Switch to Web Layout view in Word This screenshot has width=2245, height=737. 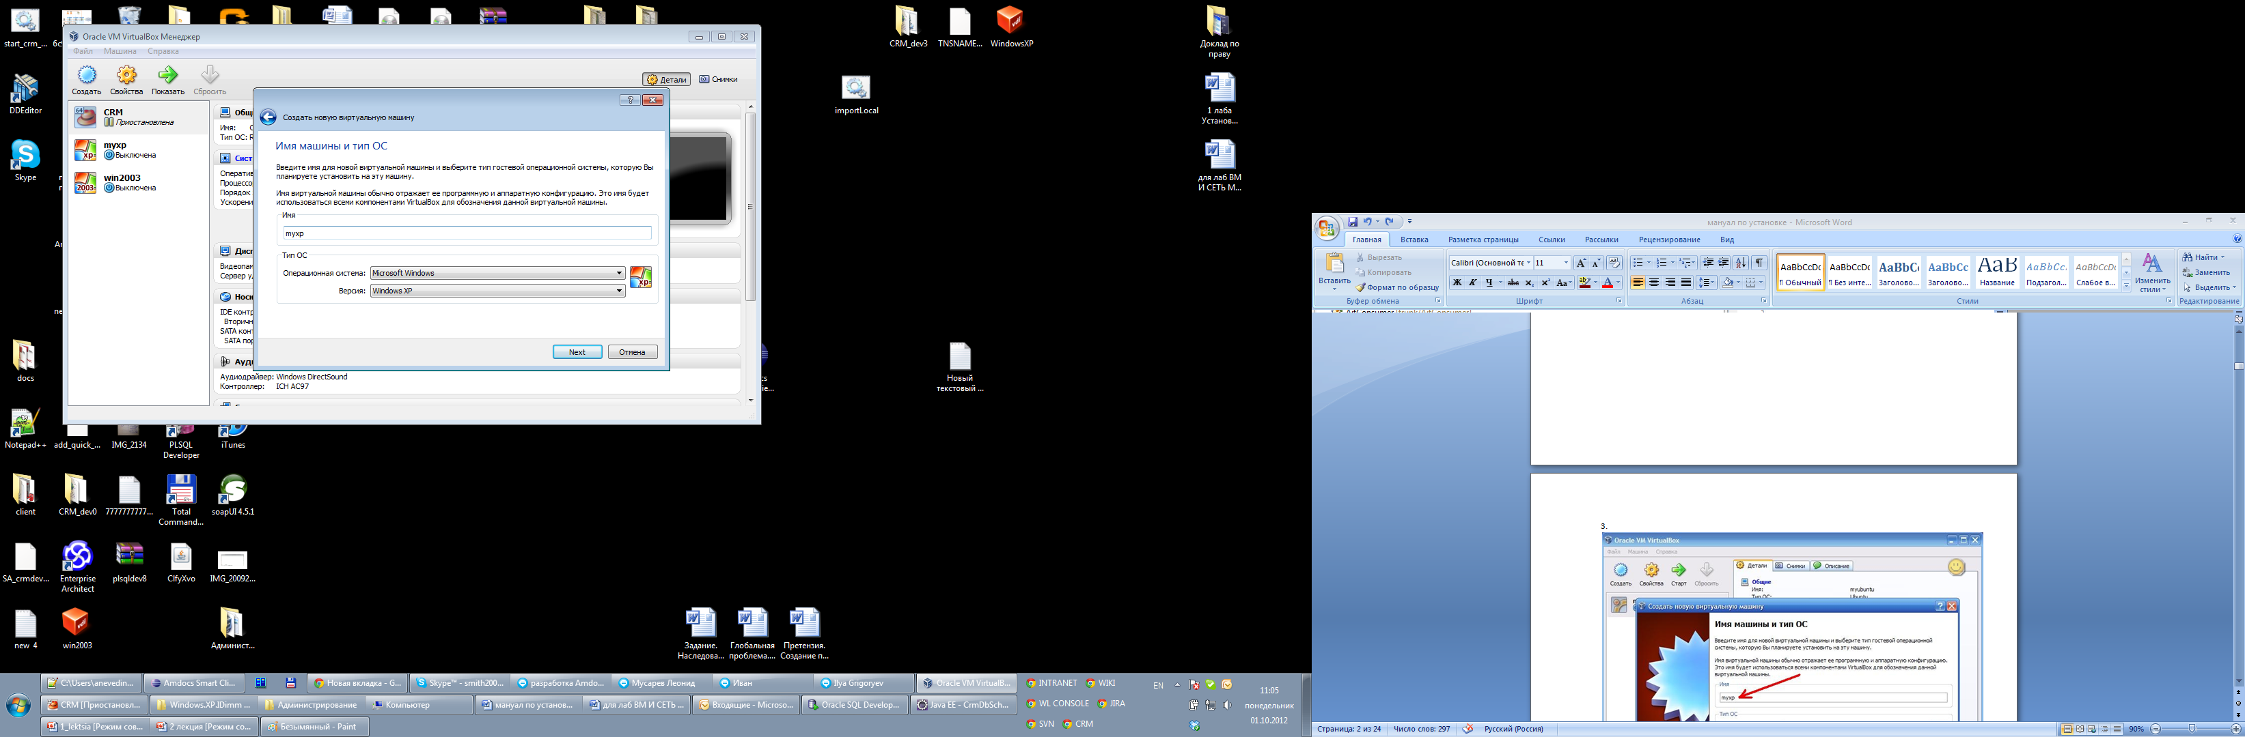coord(2093,729)
